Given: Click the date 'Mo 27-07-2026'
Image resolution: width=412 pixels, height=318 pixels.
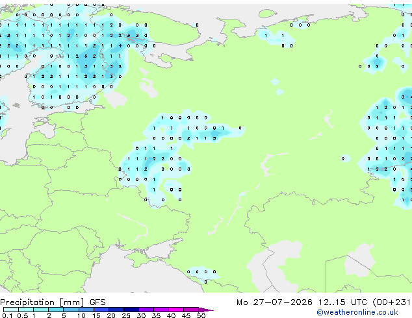Looking at the screenshot, I should pos(274,302).
